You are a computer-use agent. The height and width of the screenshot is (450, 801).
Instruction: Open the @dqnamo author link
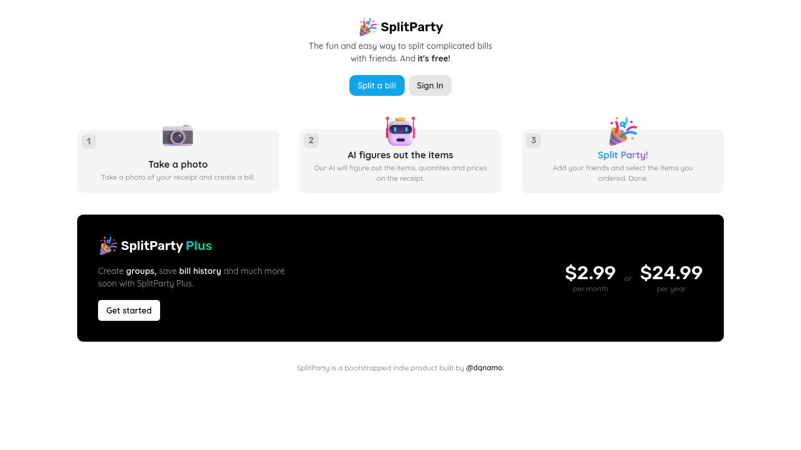pyautogui.click(x=484, y=368)
